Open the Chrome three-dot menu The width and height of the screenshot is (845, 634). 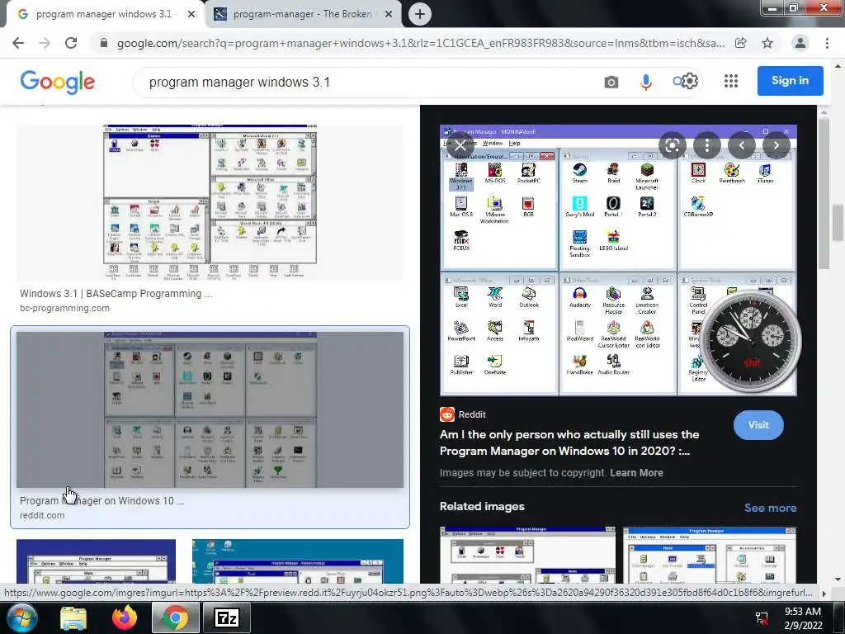tap(827, 43)
